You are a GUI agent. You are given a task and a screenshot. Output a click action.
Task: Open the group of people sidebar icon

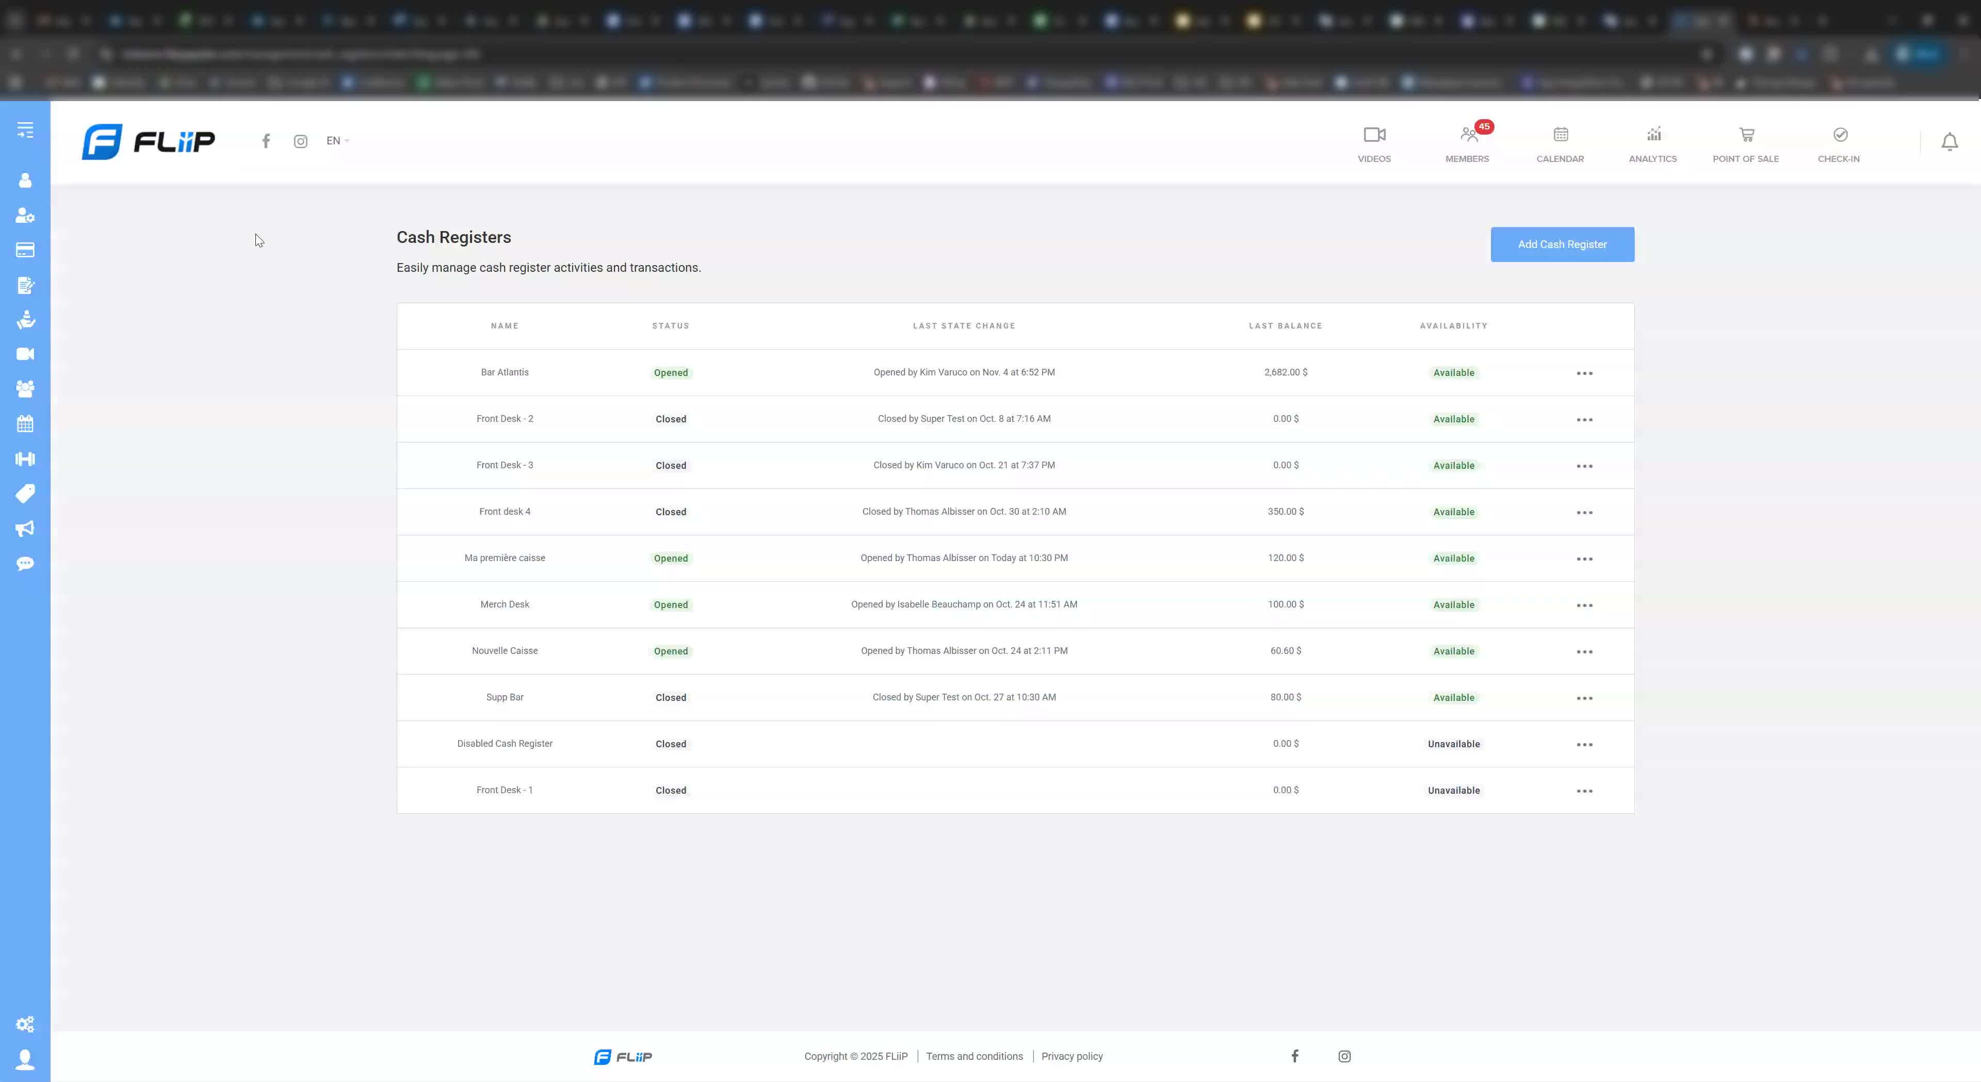25,388
